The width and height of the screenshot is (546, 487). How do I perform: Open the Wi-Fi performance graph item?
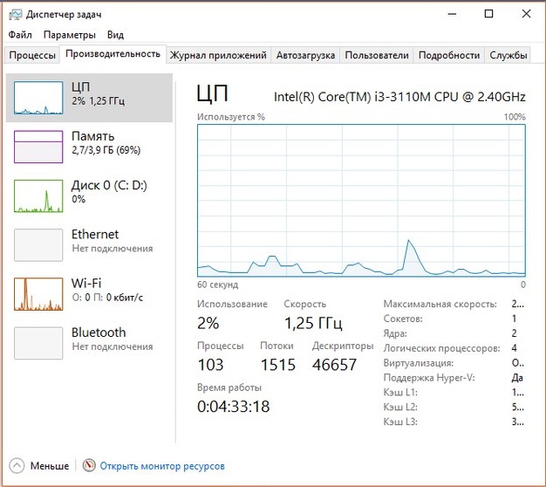click(38, 294)
